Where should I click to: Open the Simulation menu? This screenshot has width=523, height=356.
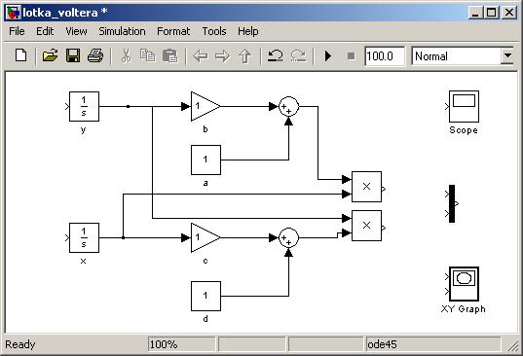(x=122, y=31)
